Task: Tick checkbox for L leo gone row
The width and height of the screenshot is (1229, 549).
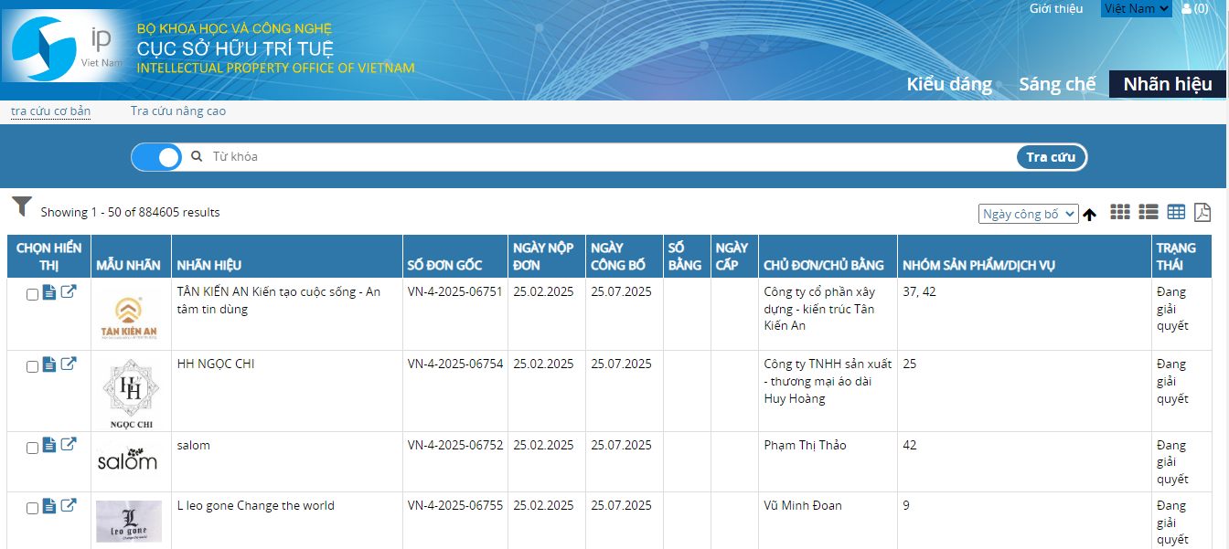Action: pyautogui.click(x=33, y=508)
